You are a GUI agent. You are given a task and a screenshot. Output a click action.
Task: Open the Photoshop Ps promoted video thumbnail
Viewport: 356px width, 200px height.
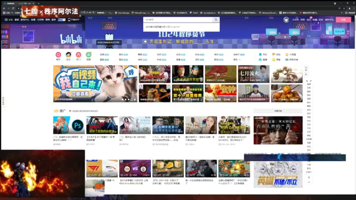pyautogui.click(x=69, y=125)
